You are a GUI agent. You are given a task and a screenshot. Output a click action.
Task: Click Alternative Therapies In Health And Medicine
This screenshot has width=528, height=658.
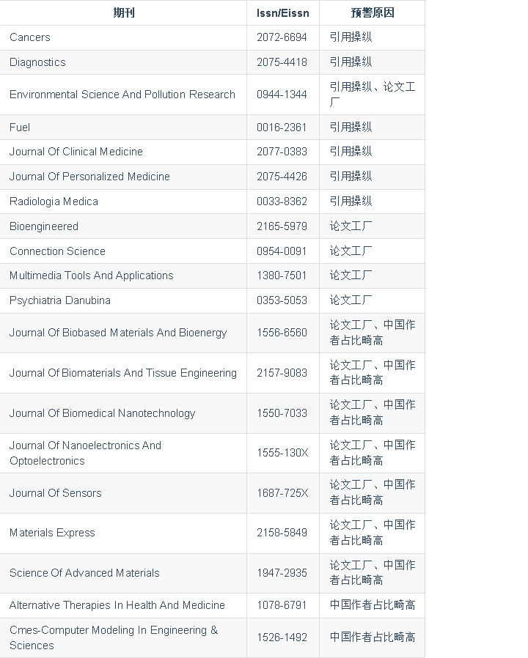[x=117, y=605]
